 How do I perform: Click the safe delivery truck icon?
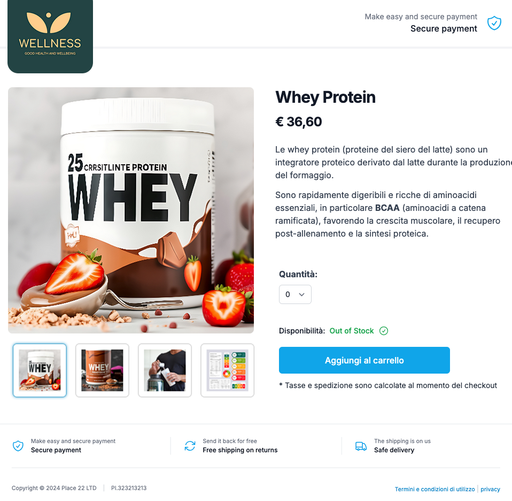361,446
